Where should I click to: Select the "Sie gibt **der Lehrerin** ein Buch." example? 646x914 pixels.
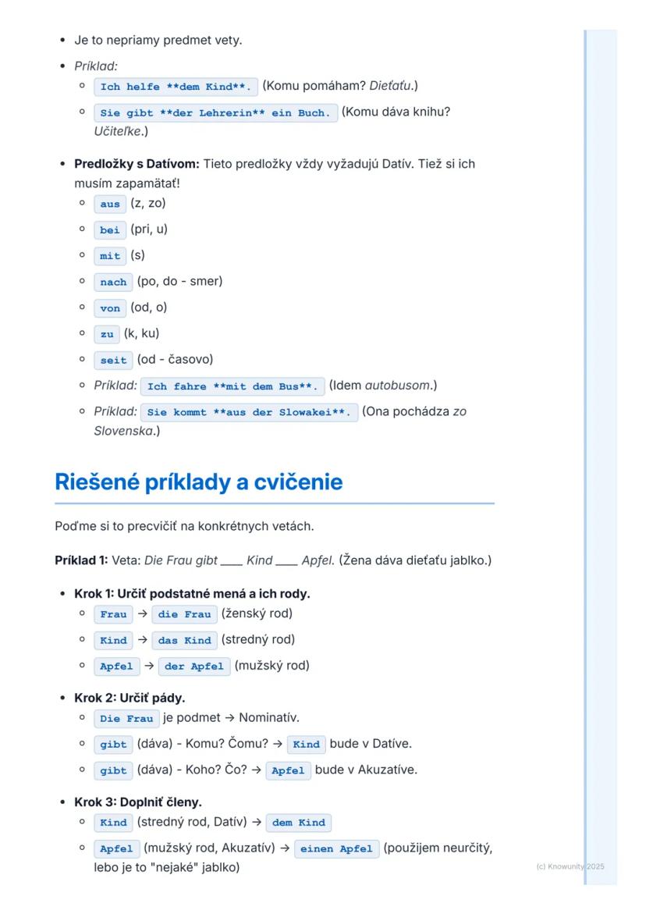click(x=215, y=112)
